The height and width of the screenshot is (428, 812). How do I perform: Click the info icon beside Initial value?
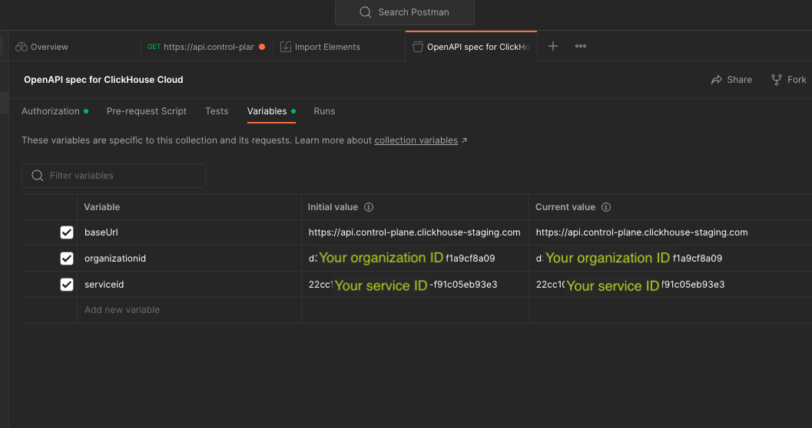point(369,207)
